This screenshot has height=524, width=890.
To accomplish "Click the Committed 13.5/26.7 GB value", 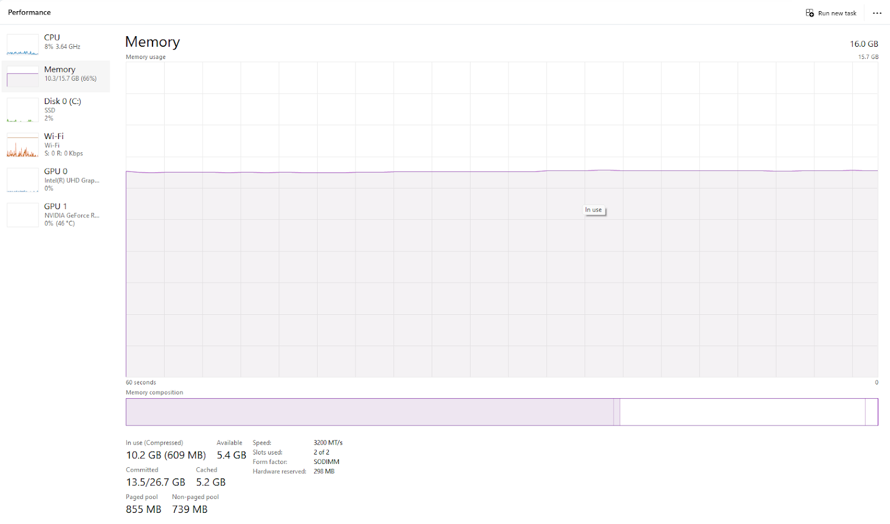I will [x=156, y=482].
